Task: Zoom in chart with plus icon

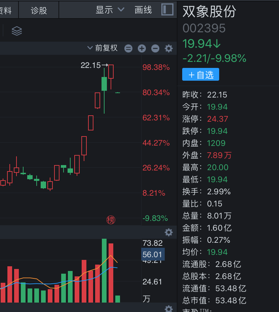Action: point(142,48)
